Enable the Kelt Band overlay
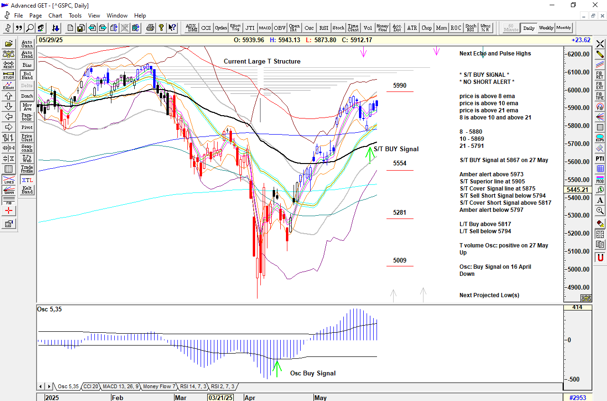 click(27, 190)
